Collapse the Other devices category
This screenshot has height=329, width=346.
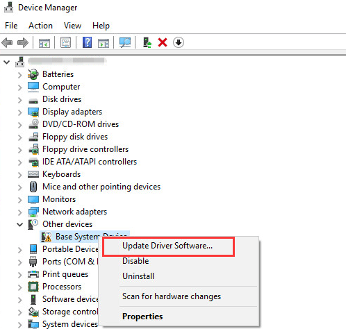[20, 224]
